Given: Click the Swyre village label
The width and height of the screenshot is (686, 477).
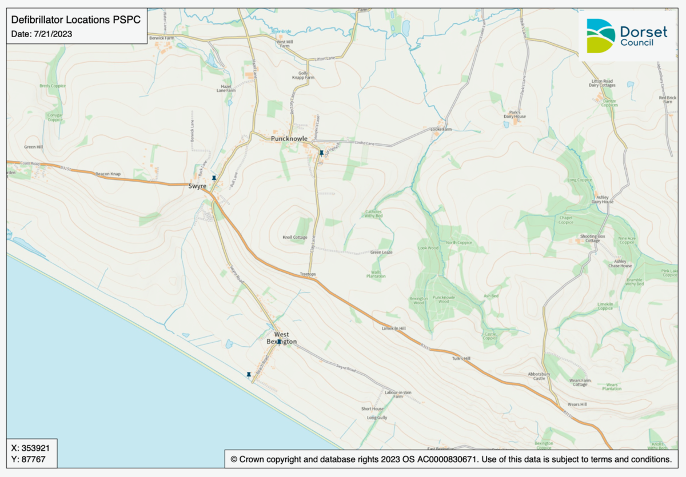Looking at the screenshot, I should 197,186.
